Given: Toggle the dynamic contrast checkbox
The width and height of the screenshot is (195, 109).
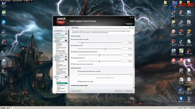Looking at the screenshot, I should (72, 64).
